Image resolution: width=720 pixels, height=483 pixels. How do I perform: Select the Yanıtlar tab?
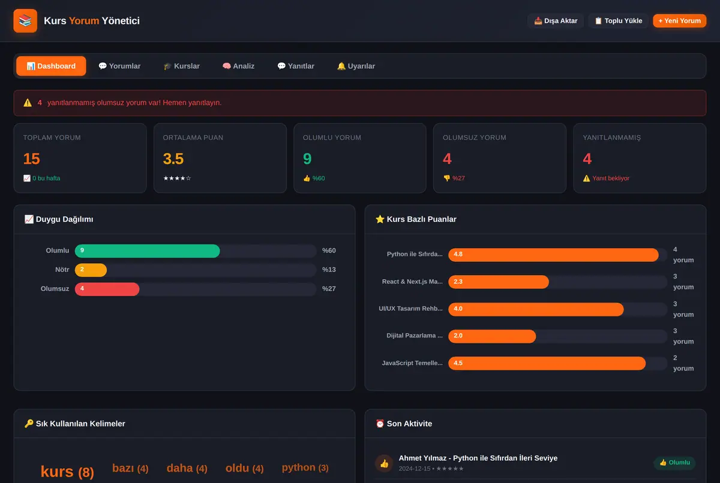pyautogui.click(x=296, y=66)
